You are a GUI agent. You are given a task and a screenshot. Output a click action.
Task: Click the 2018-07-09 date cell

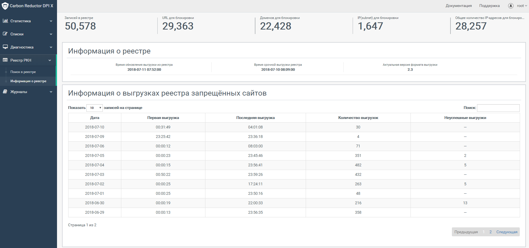[x=95, y=137]
